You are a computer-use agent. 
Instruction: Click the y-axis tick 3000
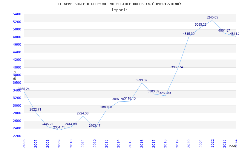[x=17, y=105]
